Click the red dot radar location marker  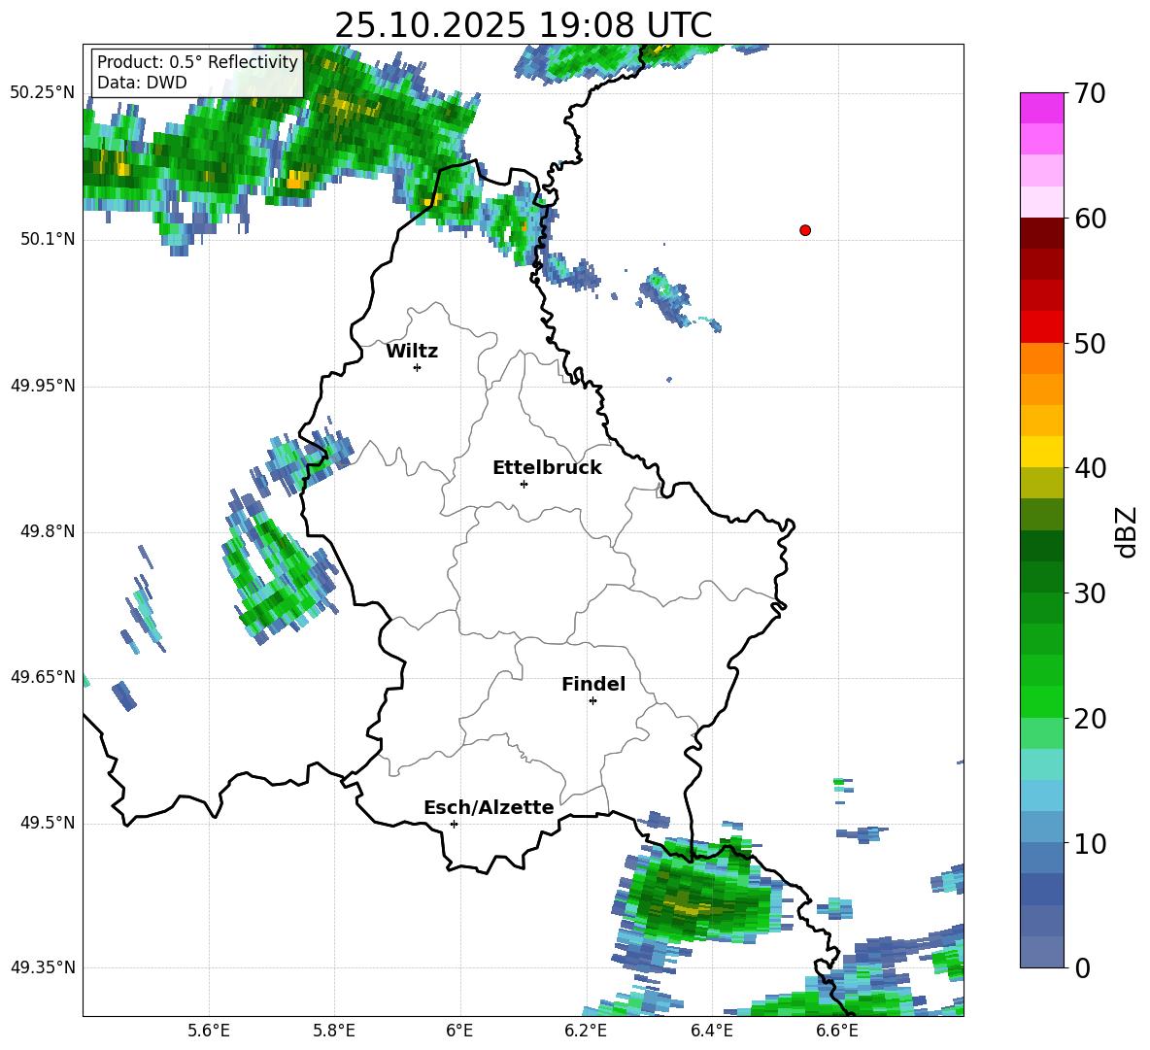point(804,230)
